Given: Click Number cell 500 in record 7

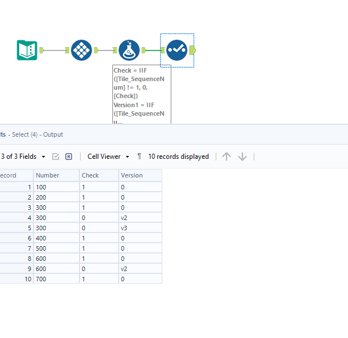Looking at the screenshot, I should (56, 248).
